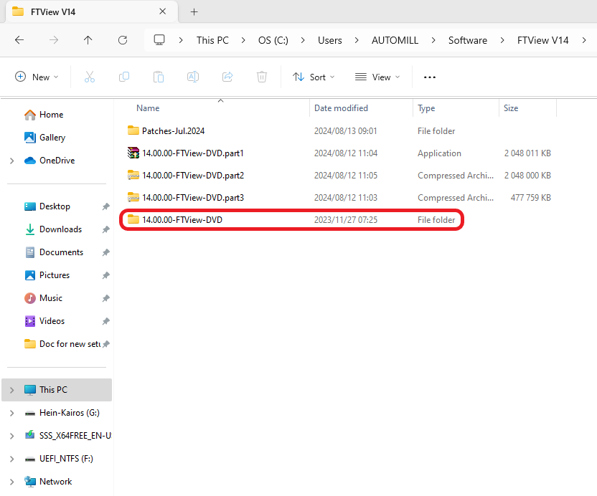The image size is (597, 496).
Task: Click the Cut scissors icon
Action: click(90, 77)
